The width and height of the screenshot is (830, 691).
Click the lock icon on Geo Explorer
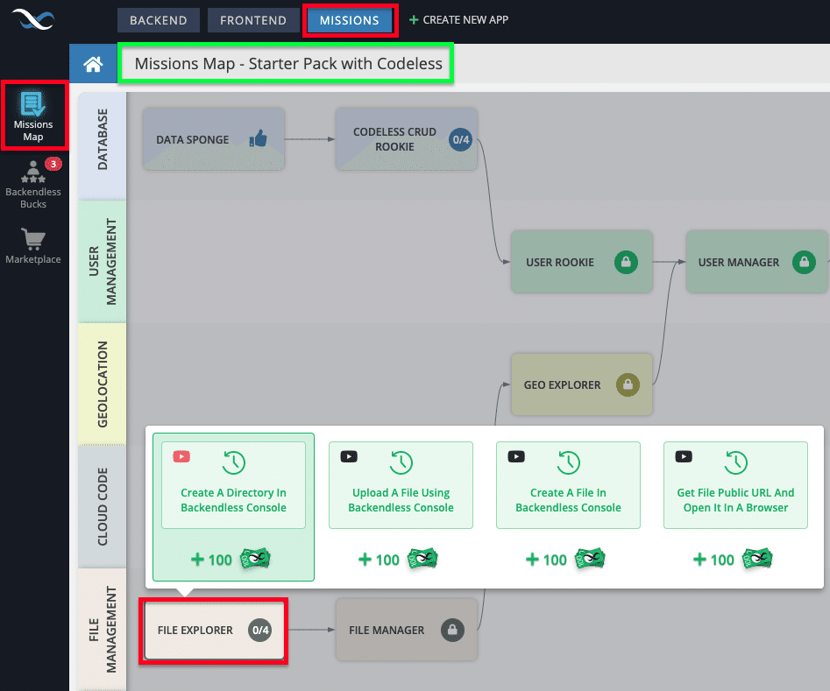[x=628, y=384]
